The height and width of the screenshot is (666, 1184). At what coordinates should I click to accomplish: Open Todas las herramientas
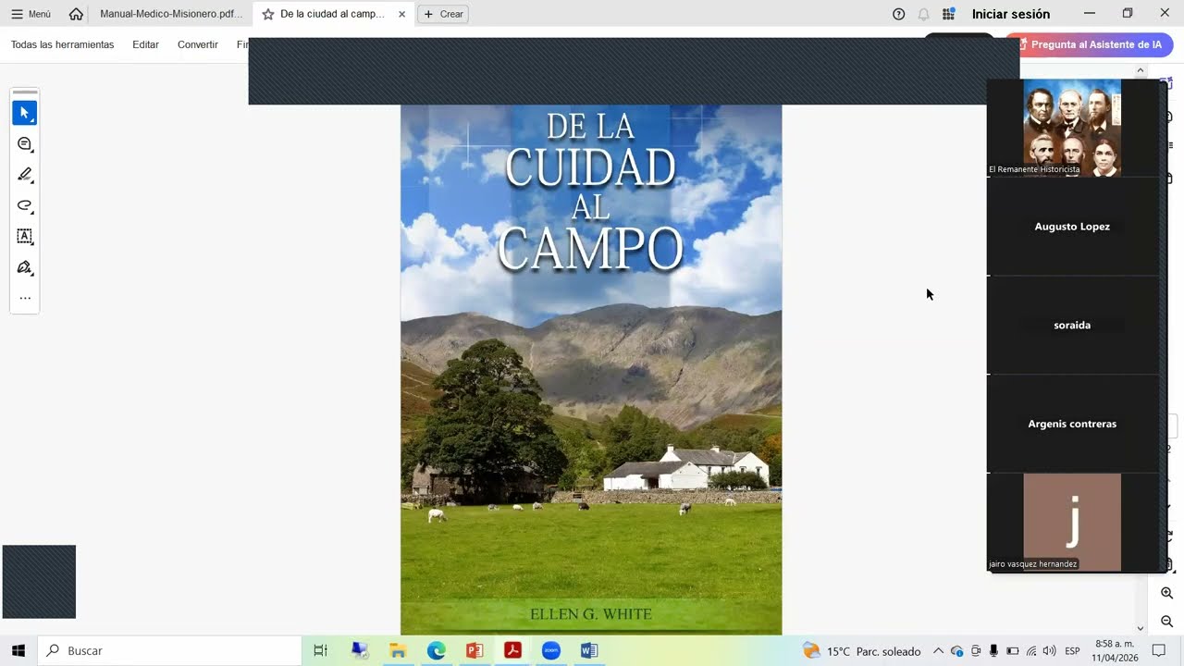[x=63, y=44]
